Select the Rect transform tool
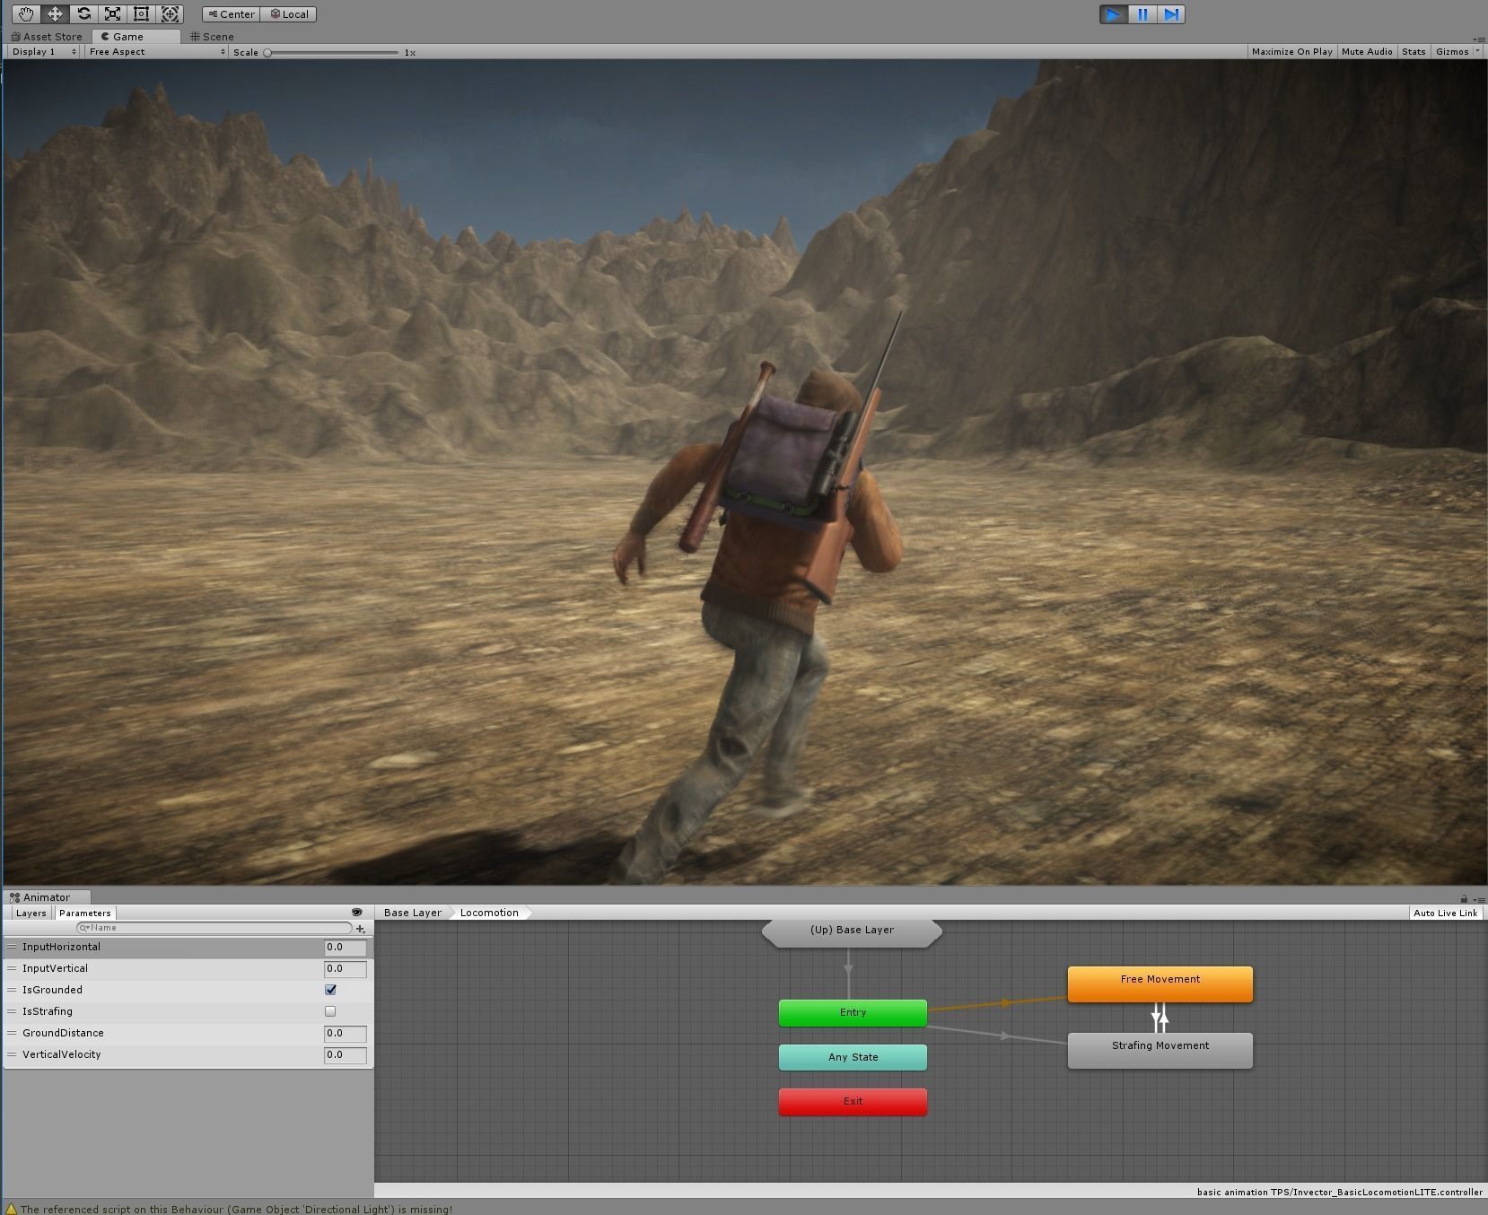The height and width of the screenshot is (1215, 1488). coord(141,14)
